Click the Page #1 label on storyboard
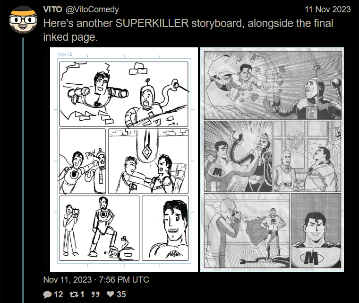Viewport: 359px width, 303px height. 65,54
